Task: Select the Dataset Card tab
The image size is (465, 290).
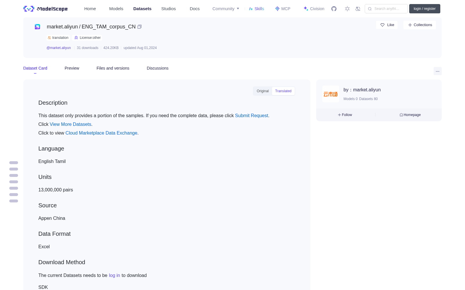Action: click(x=35, y=68)
